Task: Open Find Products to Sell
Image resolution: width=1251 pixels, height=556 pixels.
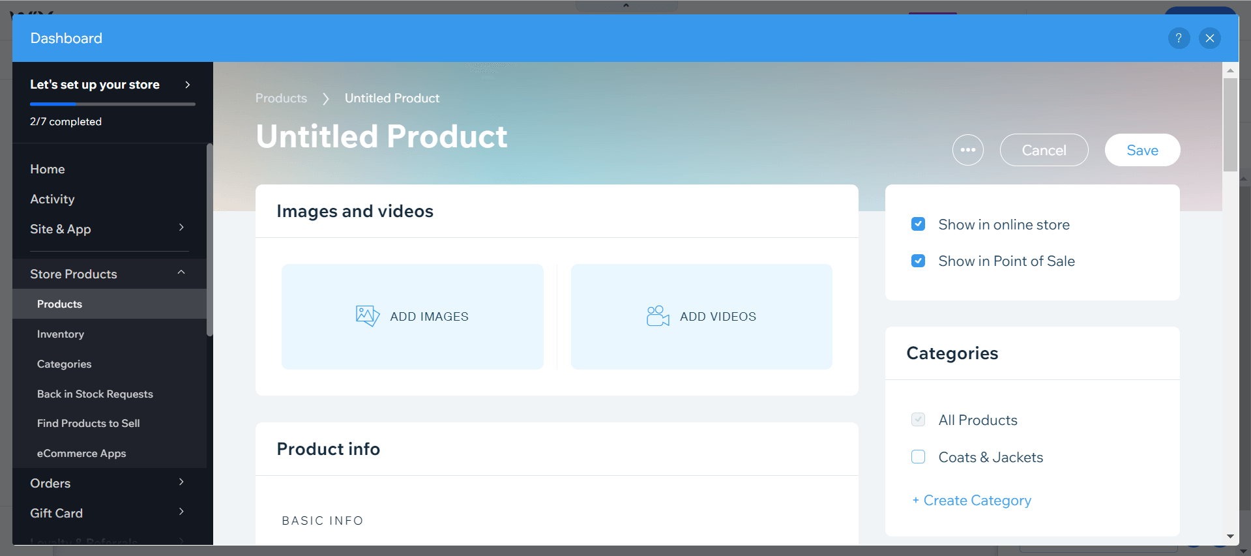Action: click(x=89, y=423)
